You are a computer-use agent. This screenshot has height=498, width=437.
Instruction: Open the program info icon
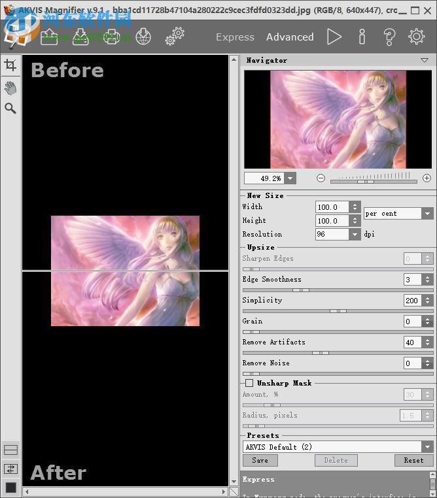pos(362,37)
